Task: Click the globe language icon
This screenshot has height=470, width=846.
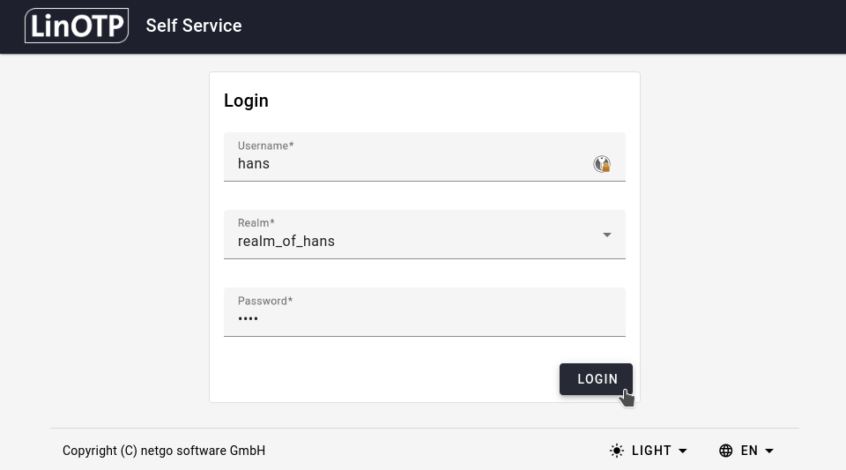Action: [x=726, y=451]
